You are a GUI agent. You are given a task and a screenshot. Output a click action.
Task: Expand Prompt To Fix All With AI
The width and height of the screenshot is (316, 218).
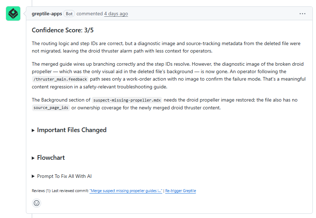click(62, 176)
